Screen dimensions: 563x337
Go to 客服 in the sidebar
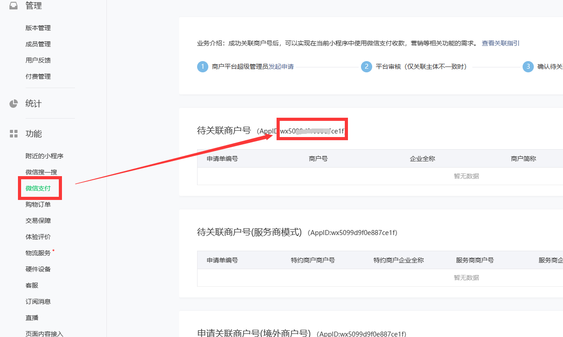pyautogui.click(x=32, y=285)
